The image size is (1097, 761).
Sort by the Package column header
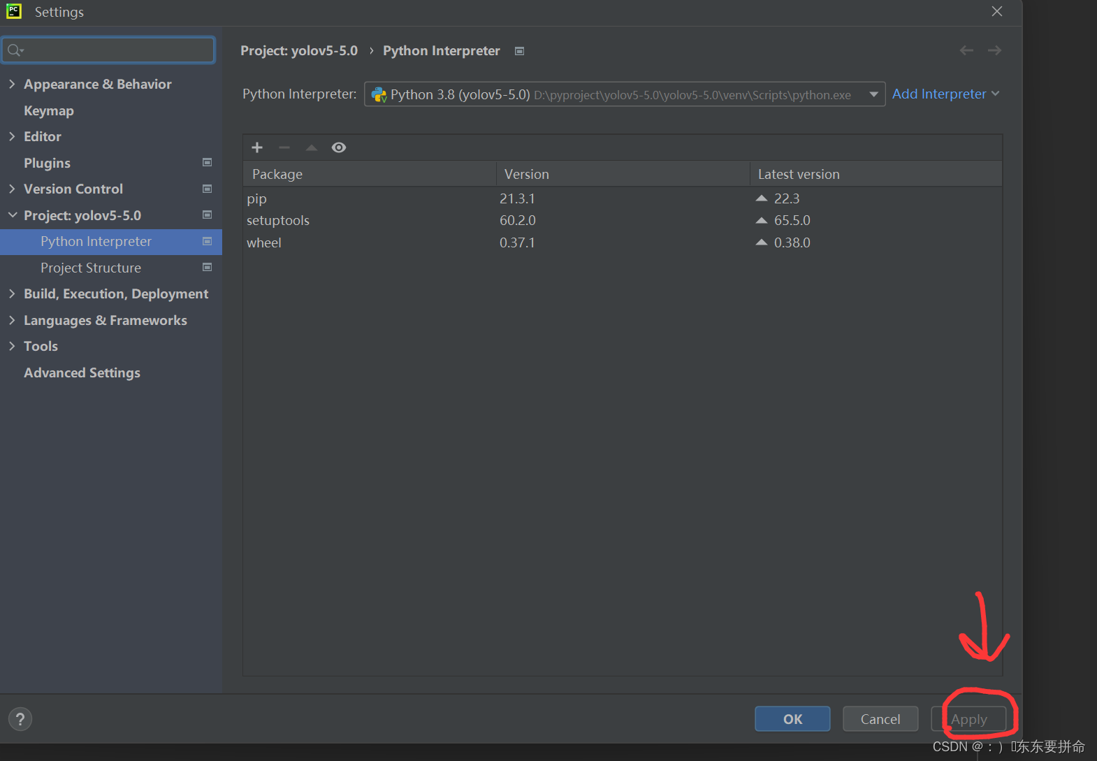370,174
